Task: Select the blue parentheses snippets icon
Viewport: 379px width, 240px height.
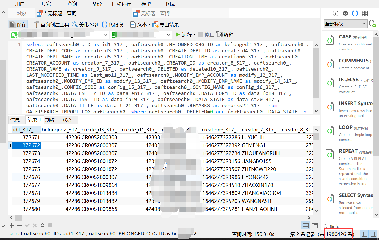Action: pyautogui.click(x=355, y=13)
